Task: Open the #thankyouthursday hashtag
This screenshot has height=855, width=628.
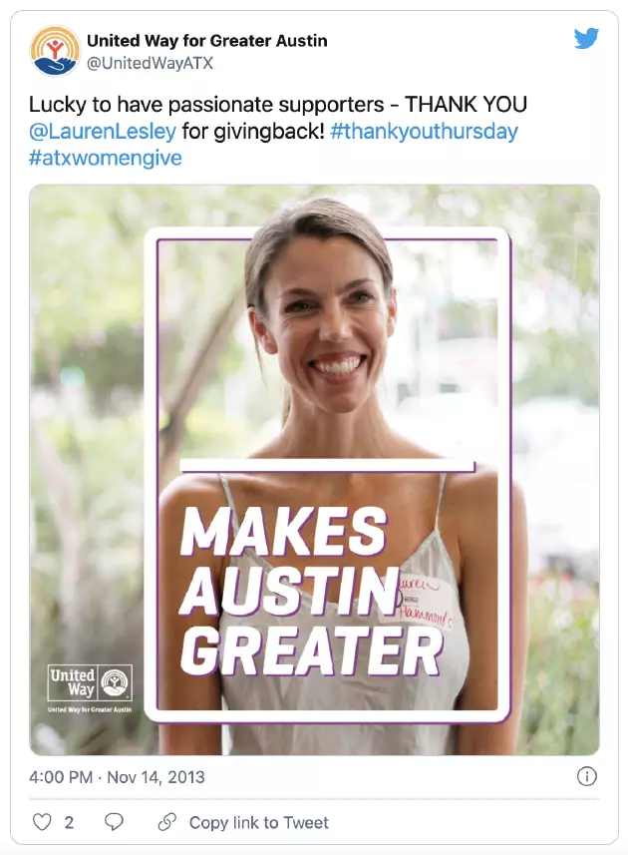Action: tap(424, 132)
